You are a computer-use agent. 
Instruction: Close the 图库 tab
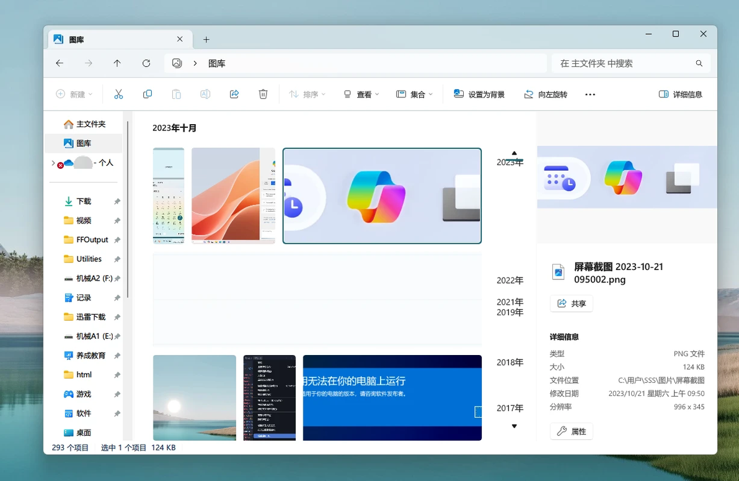point(180,39)
